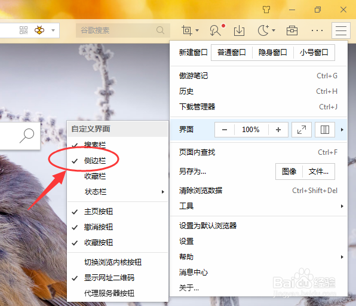
Task: Select 页面内查找 find in page
Action: point(259,152)
